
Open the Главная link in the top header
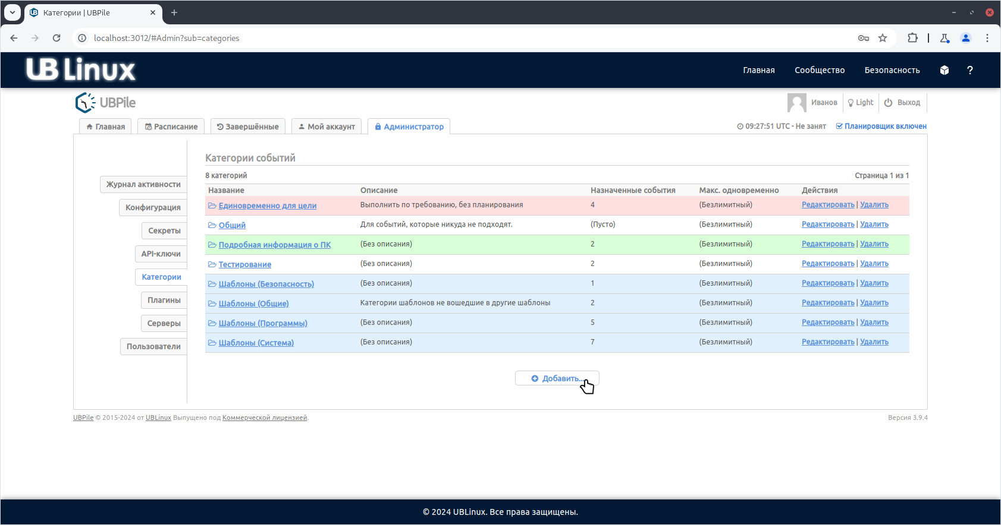click(x=759, y=70)
